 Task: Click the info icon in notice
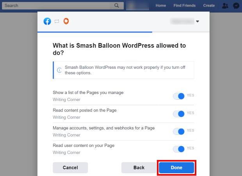coord(59,70)
